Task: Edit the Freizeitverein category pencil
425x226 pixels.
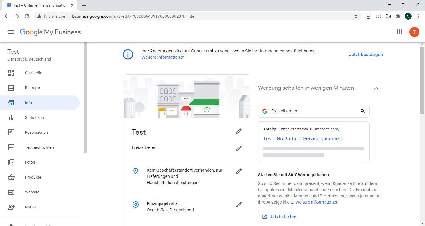Action: (239, 149)
